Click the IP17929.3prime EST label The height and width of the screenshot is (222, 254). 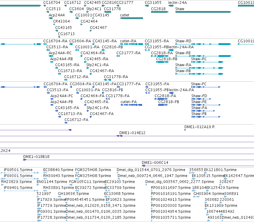point(51,200)
